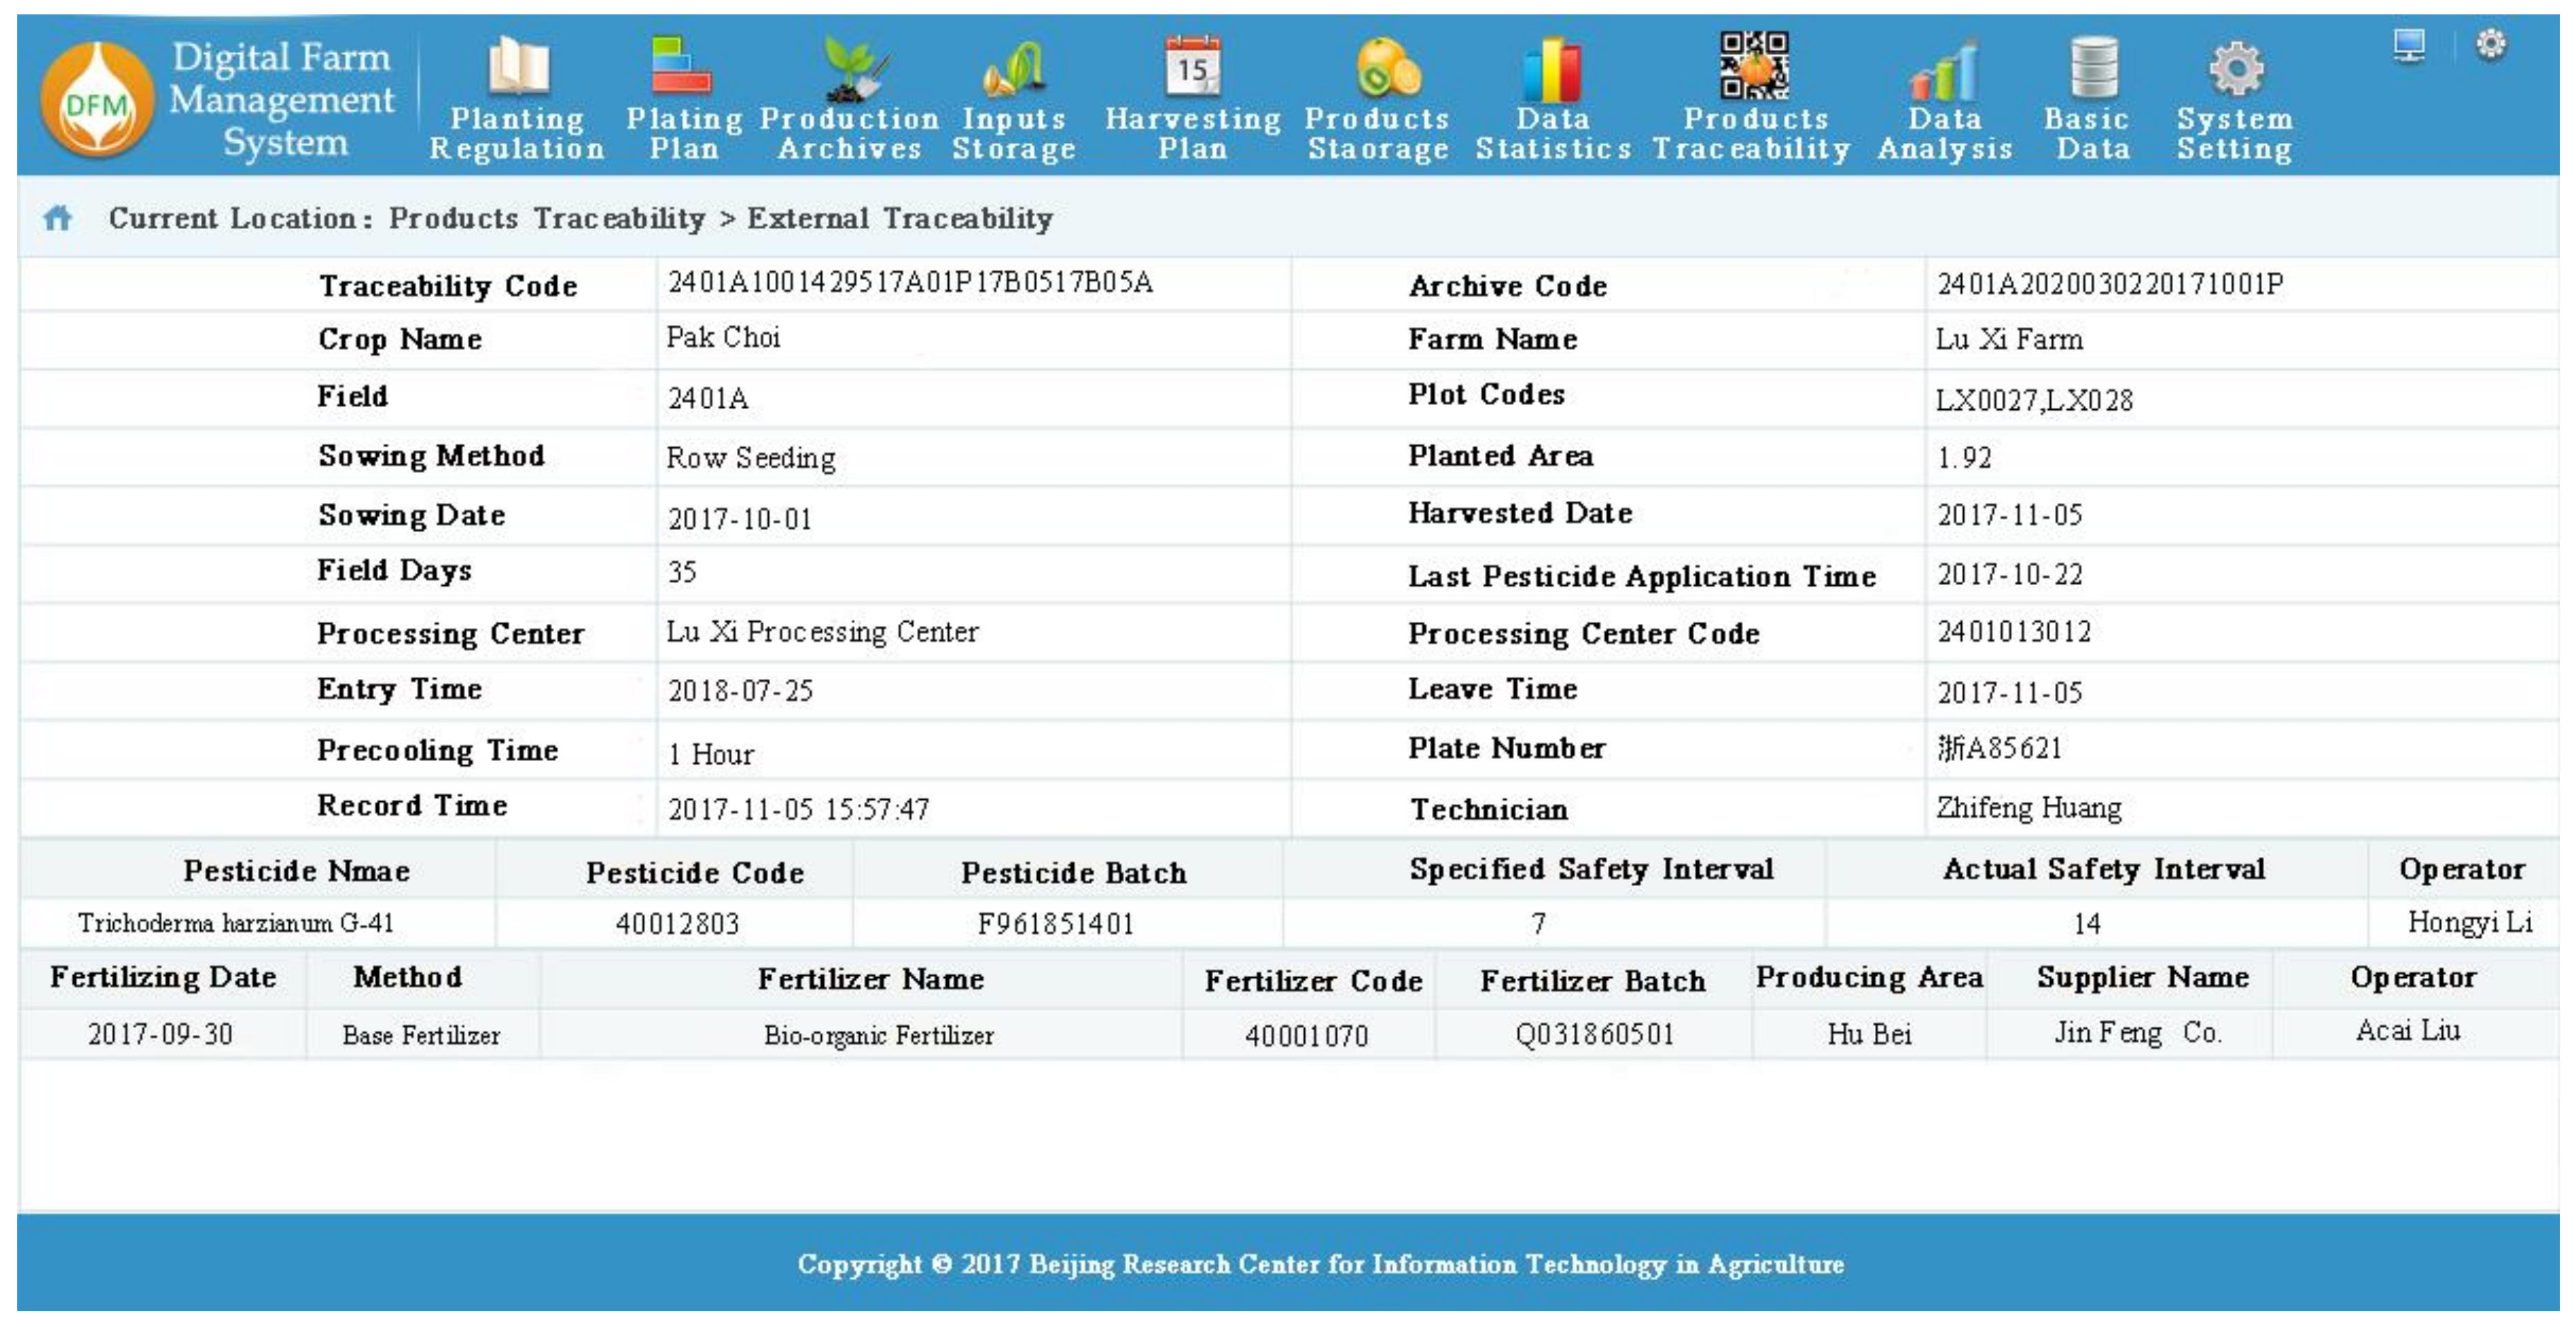
Task: Click the Products Staorage fruit icon
Action: tap(1386, 68)
